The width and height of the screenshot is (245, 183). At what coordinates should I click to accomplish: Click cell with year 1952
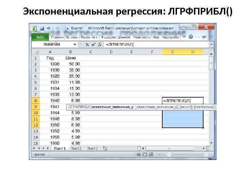pos(50,131)
